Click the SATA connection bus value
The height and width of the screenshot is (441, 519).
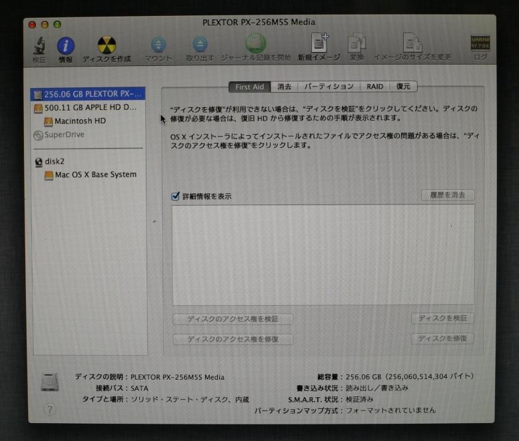point(139,388)
